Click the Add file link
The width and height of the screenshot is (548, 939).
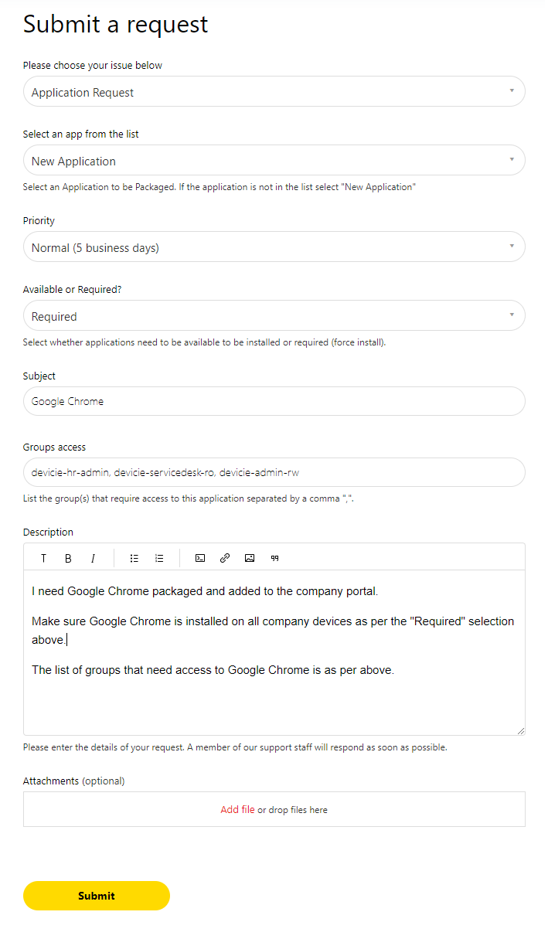pyautogui.click(x=237, y=810)
